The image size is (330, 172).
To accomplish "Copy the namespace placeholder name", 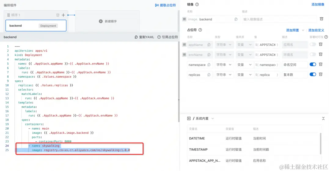I will pos(209,65).
